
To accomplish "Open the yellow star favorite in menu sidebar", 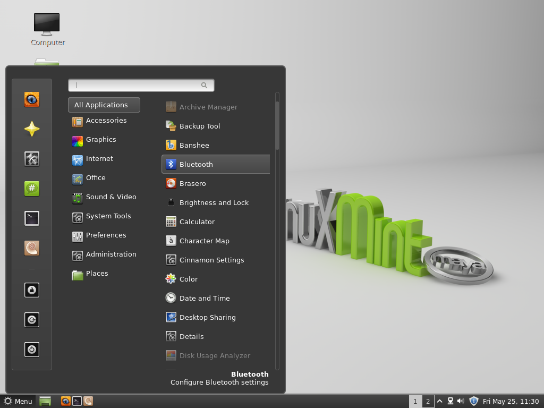I will click(x=31, y=129).
